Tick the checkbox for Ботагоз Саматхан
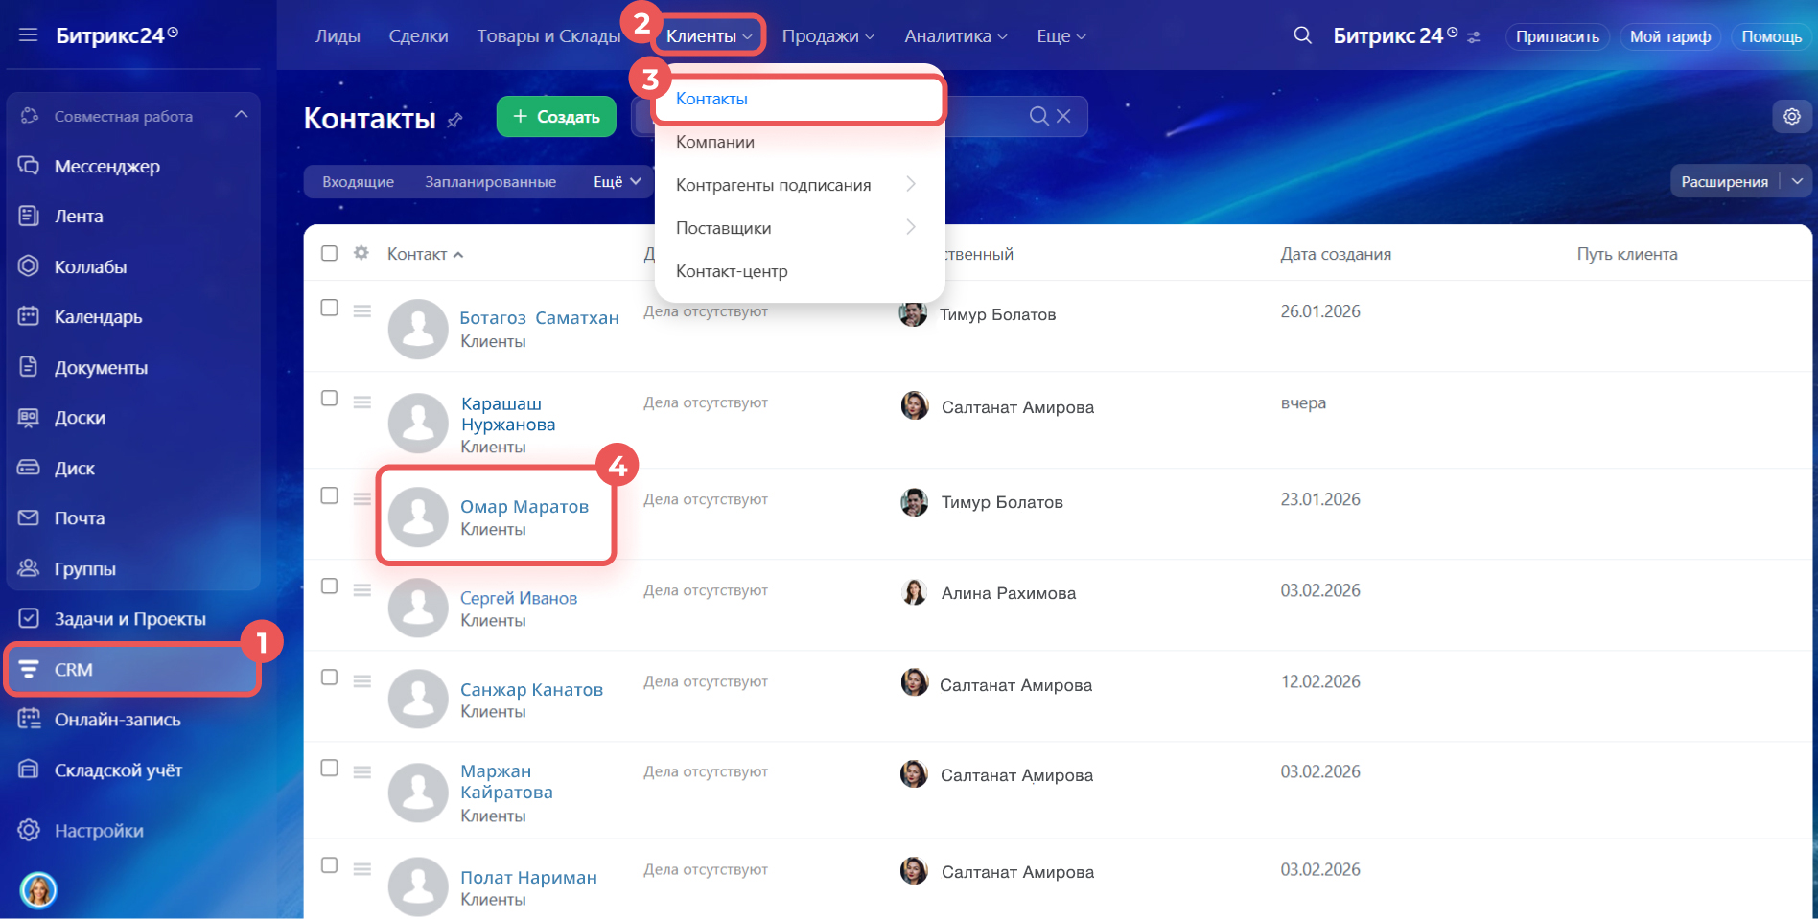This screenshot has width=1818, height=919. 329,308
